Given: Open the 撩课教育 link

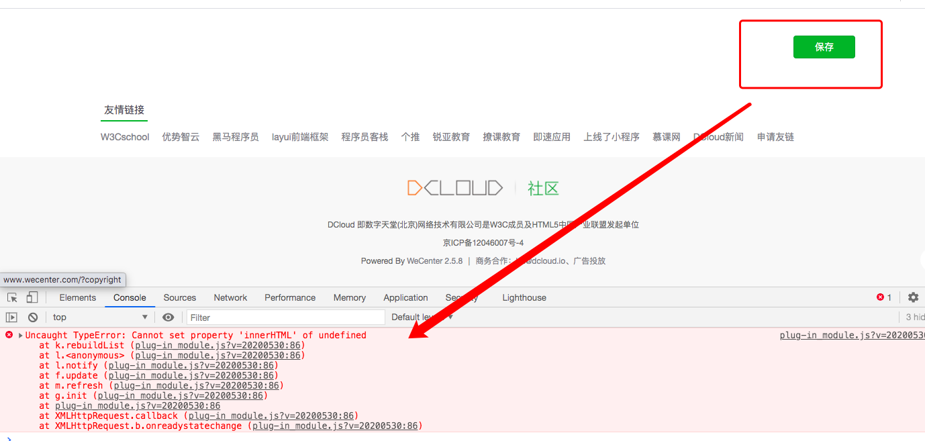Looking at the screenshot, I should [501, 137].
